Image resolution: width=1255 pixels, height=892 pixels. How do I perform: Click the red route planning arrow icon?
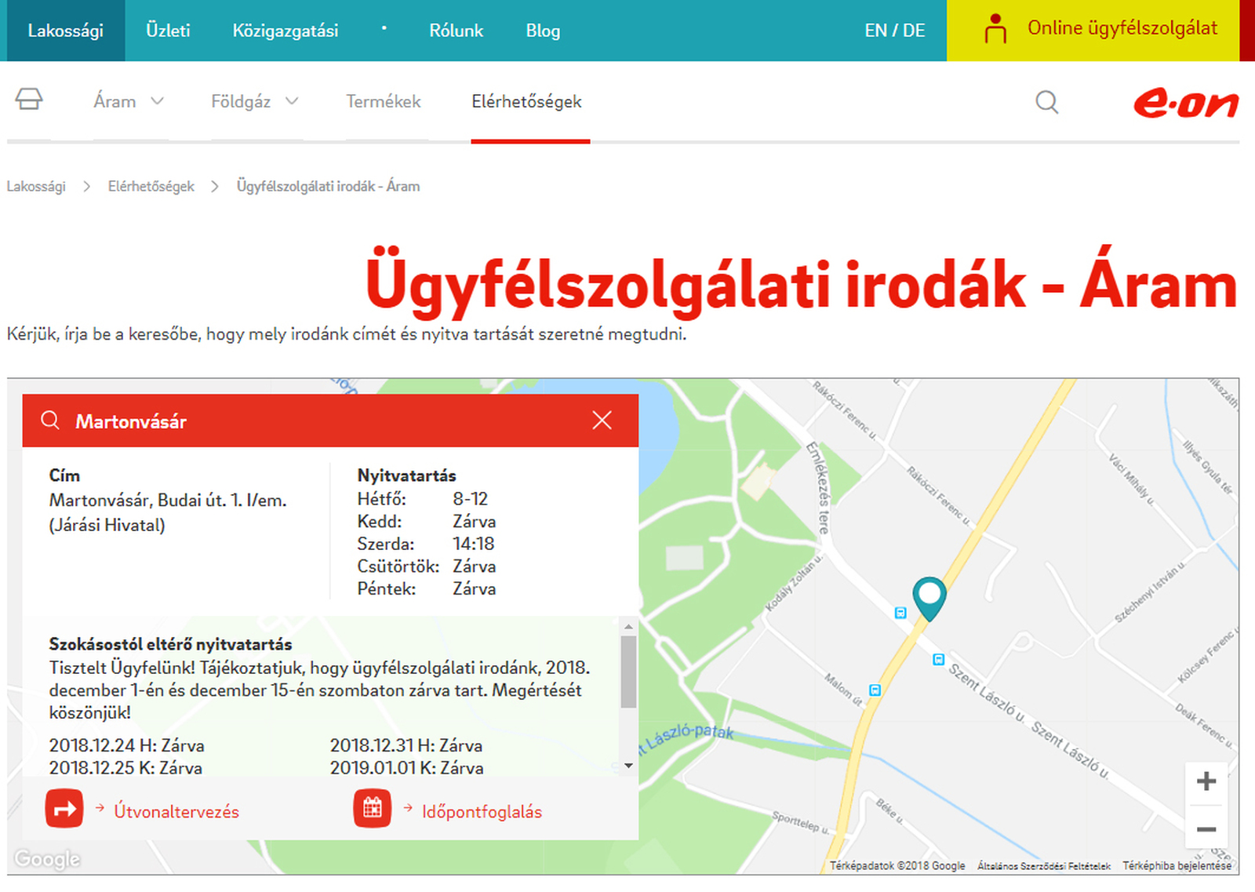click(64, 809)
